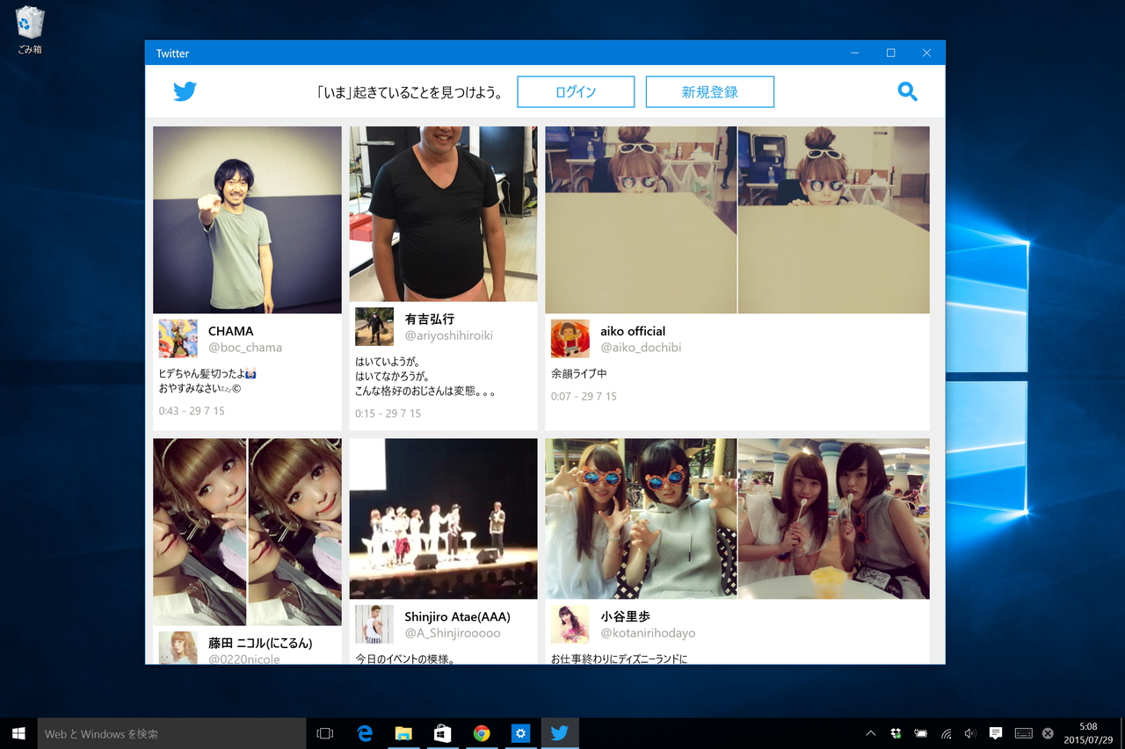Open File Explorer from the taskbar

point(403,732)
